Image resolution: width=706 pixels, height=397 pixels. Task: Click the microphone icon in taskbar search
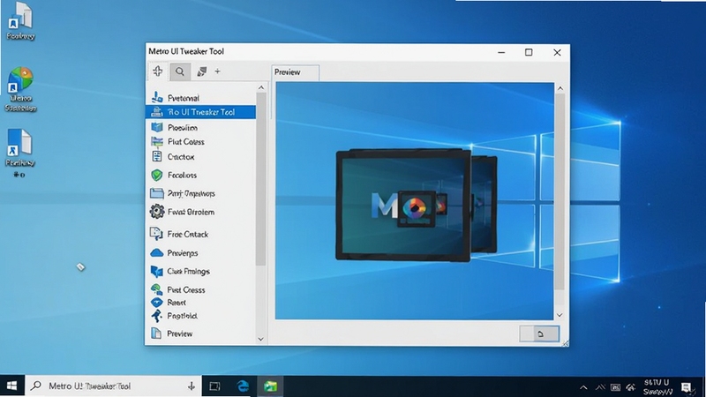pyautogui.click(x=192, y=386)
